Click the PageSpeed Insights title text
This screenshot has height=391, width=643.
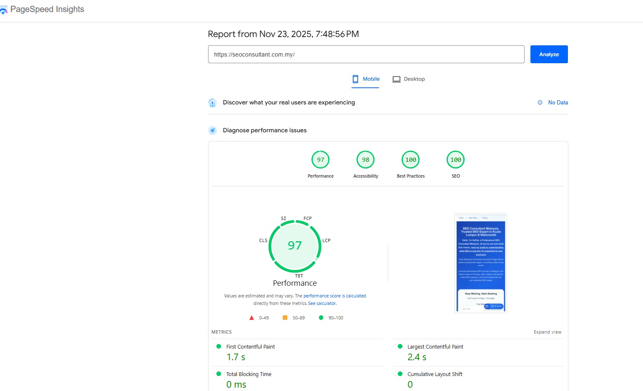[47, 9]
